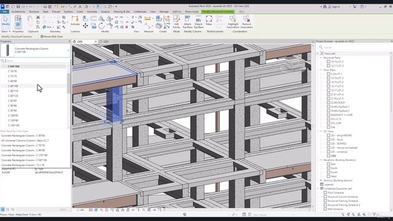
Task: Click Detach Top/Base tool
Action: [198, 22]
